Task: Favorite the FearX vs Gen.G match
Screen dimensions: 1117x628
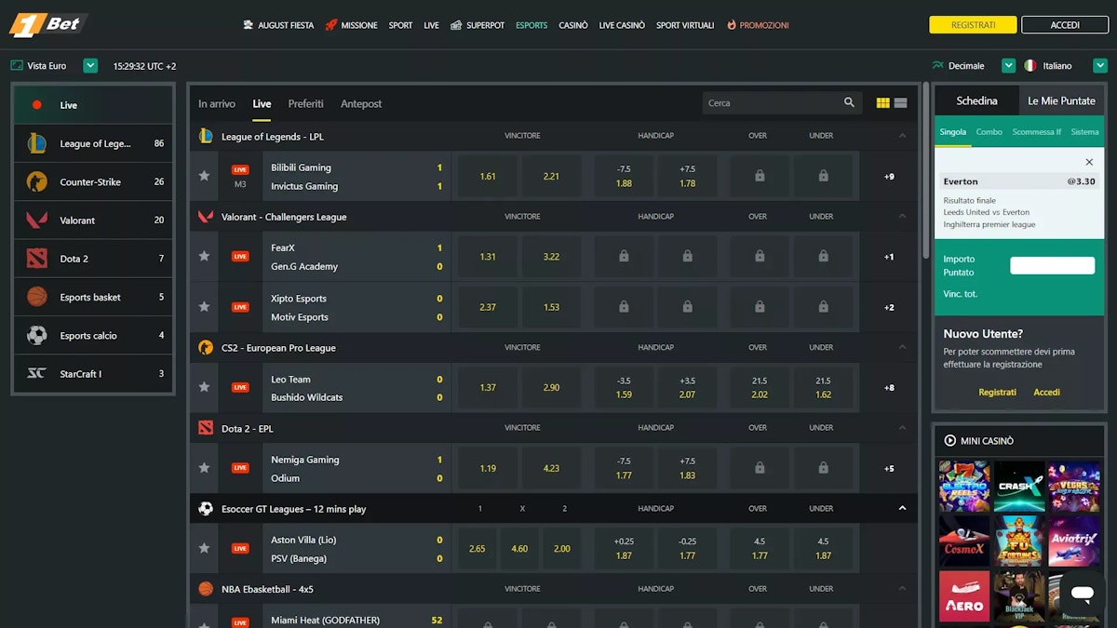Action: (x=204, y=256)
